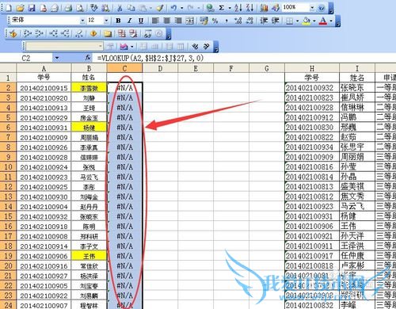Cut the selection with the scissors icon
Viewport: 396px width, 309px height.
pos(120,8)
